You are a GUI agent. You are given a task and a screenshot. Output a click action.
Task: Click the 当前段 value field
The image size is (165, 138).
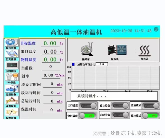(51, 67)
